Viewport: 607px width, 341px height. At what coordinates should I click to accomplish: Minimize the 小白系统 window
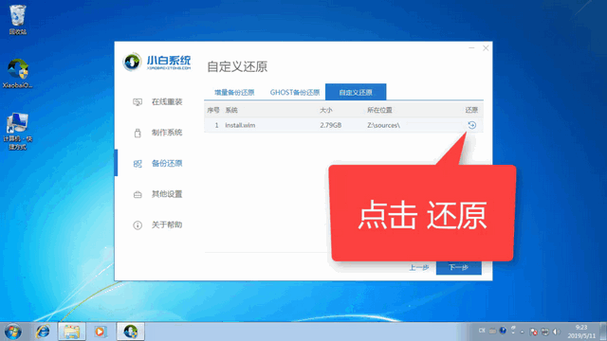(471, 48)
